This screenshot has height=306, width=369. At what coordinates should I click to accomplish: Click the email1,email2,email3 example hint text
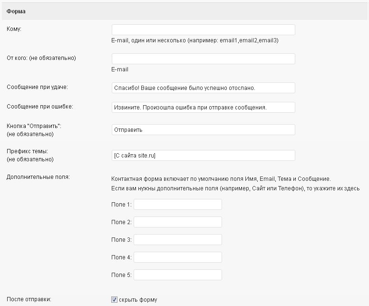tap(249, 40)
